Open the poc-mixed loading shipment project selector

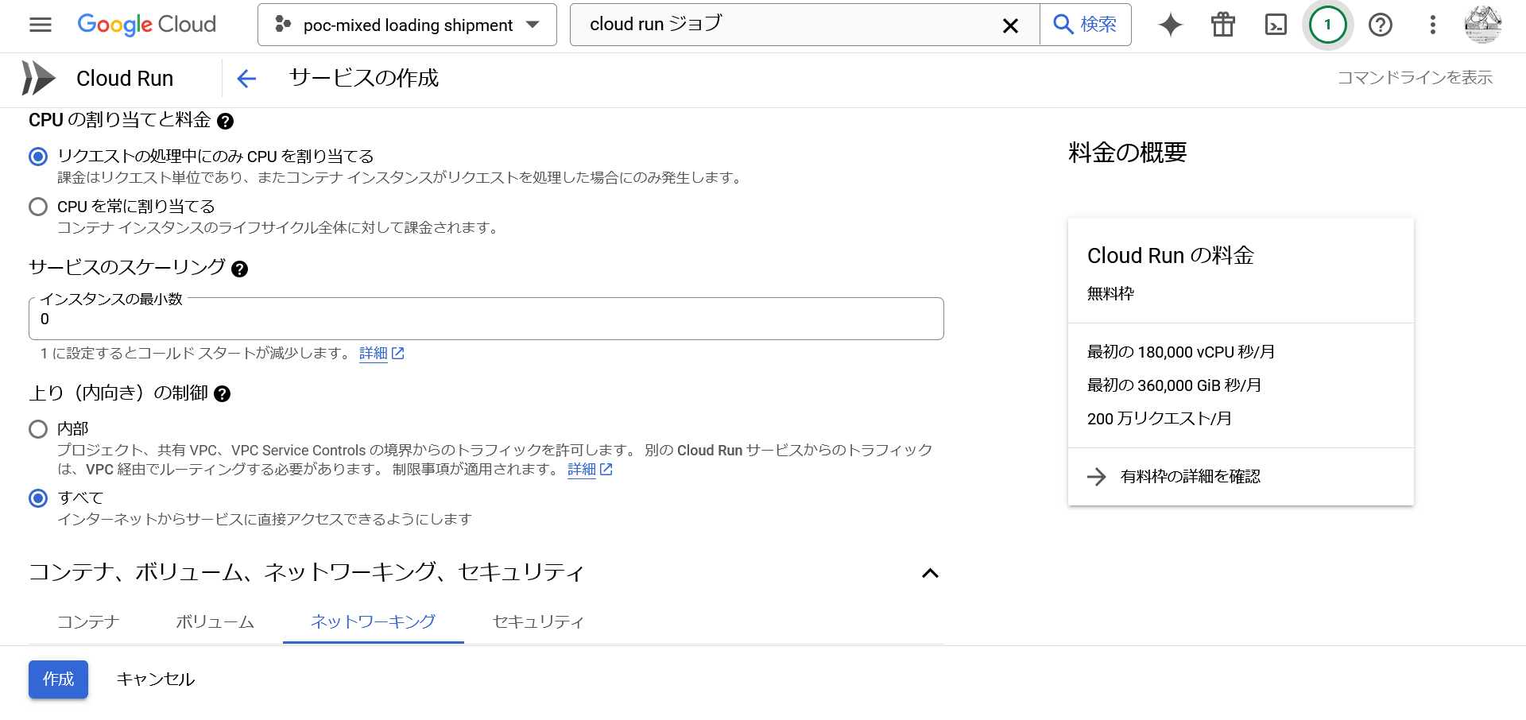pos(407,25)
